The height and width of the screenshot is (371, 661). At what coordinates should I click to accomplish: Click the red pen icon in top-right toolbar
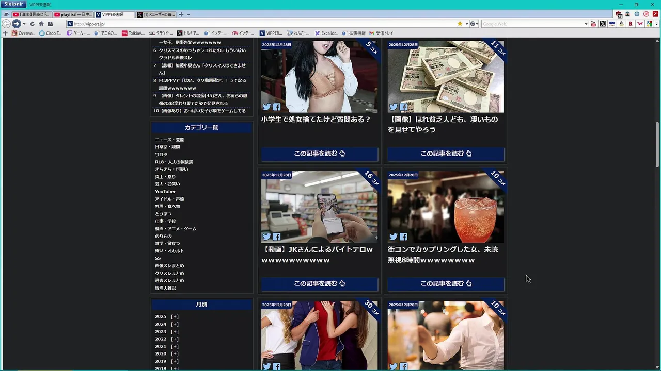pos(655,14)
